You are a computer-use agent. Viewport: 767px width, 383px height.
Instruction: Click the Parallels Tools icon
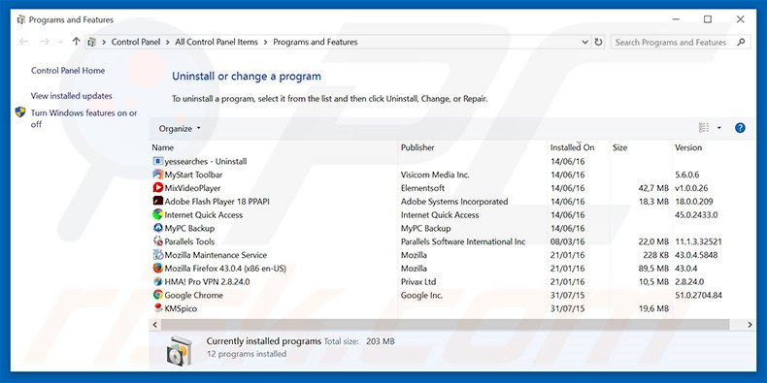click(157, 241)
